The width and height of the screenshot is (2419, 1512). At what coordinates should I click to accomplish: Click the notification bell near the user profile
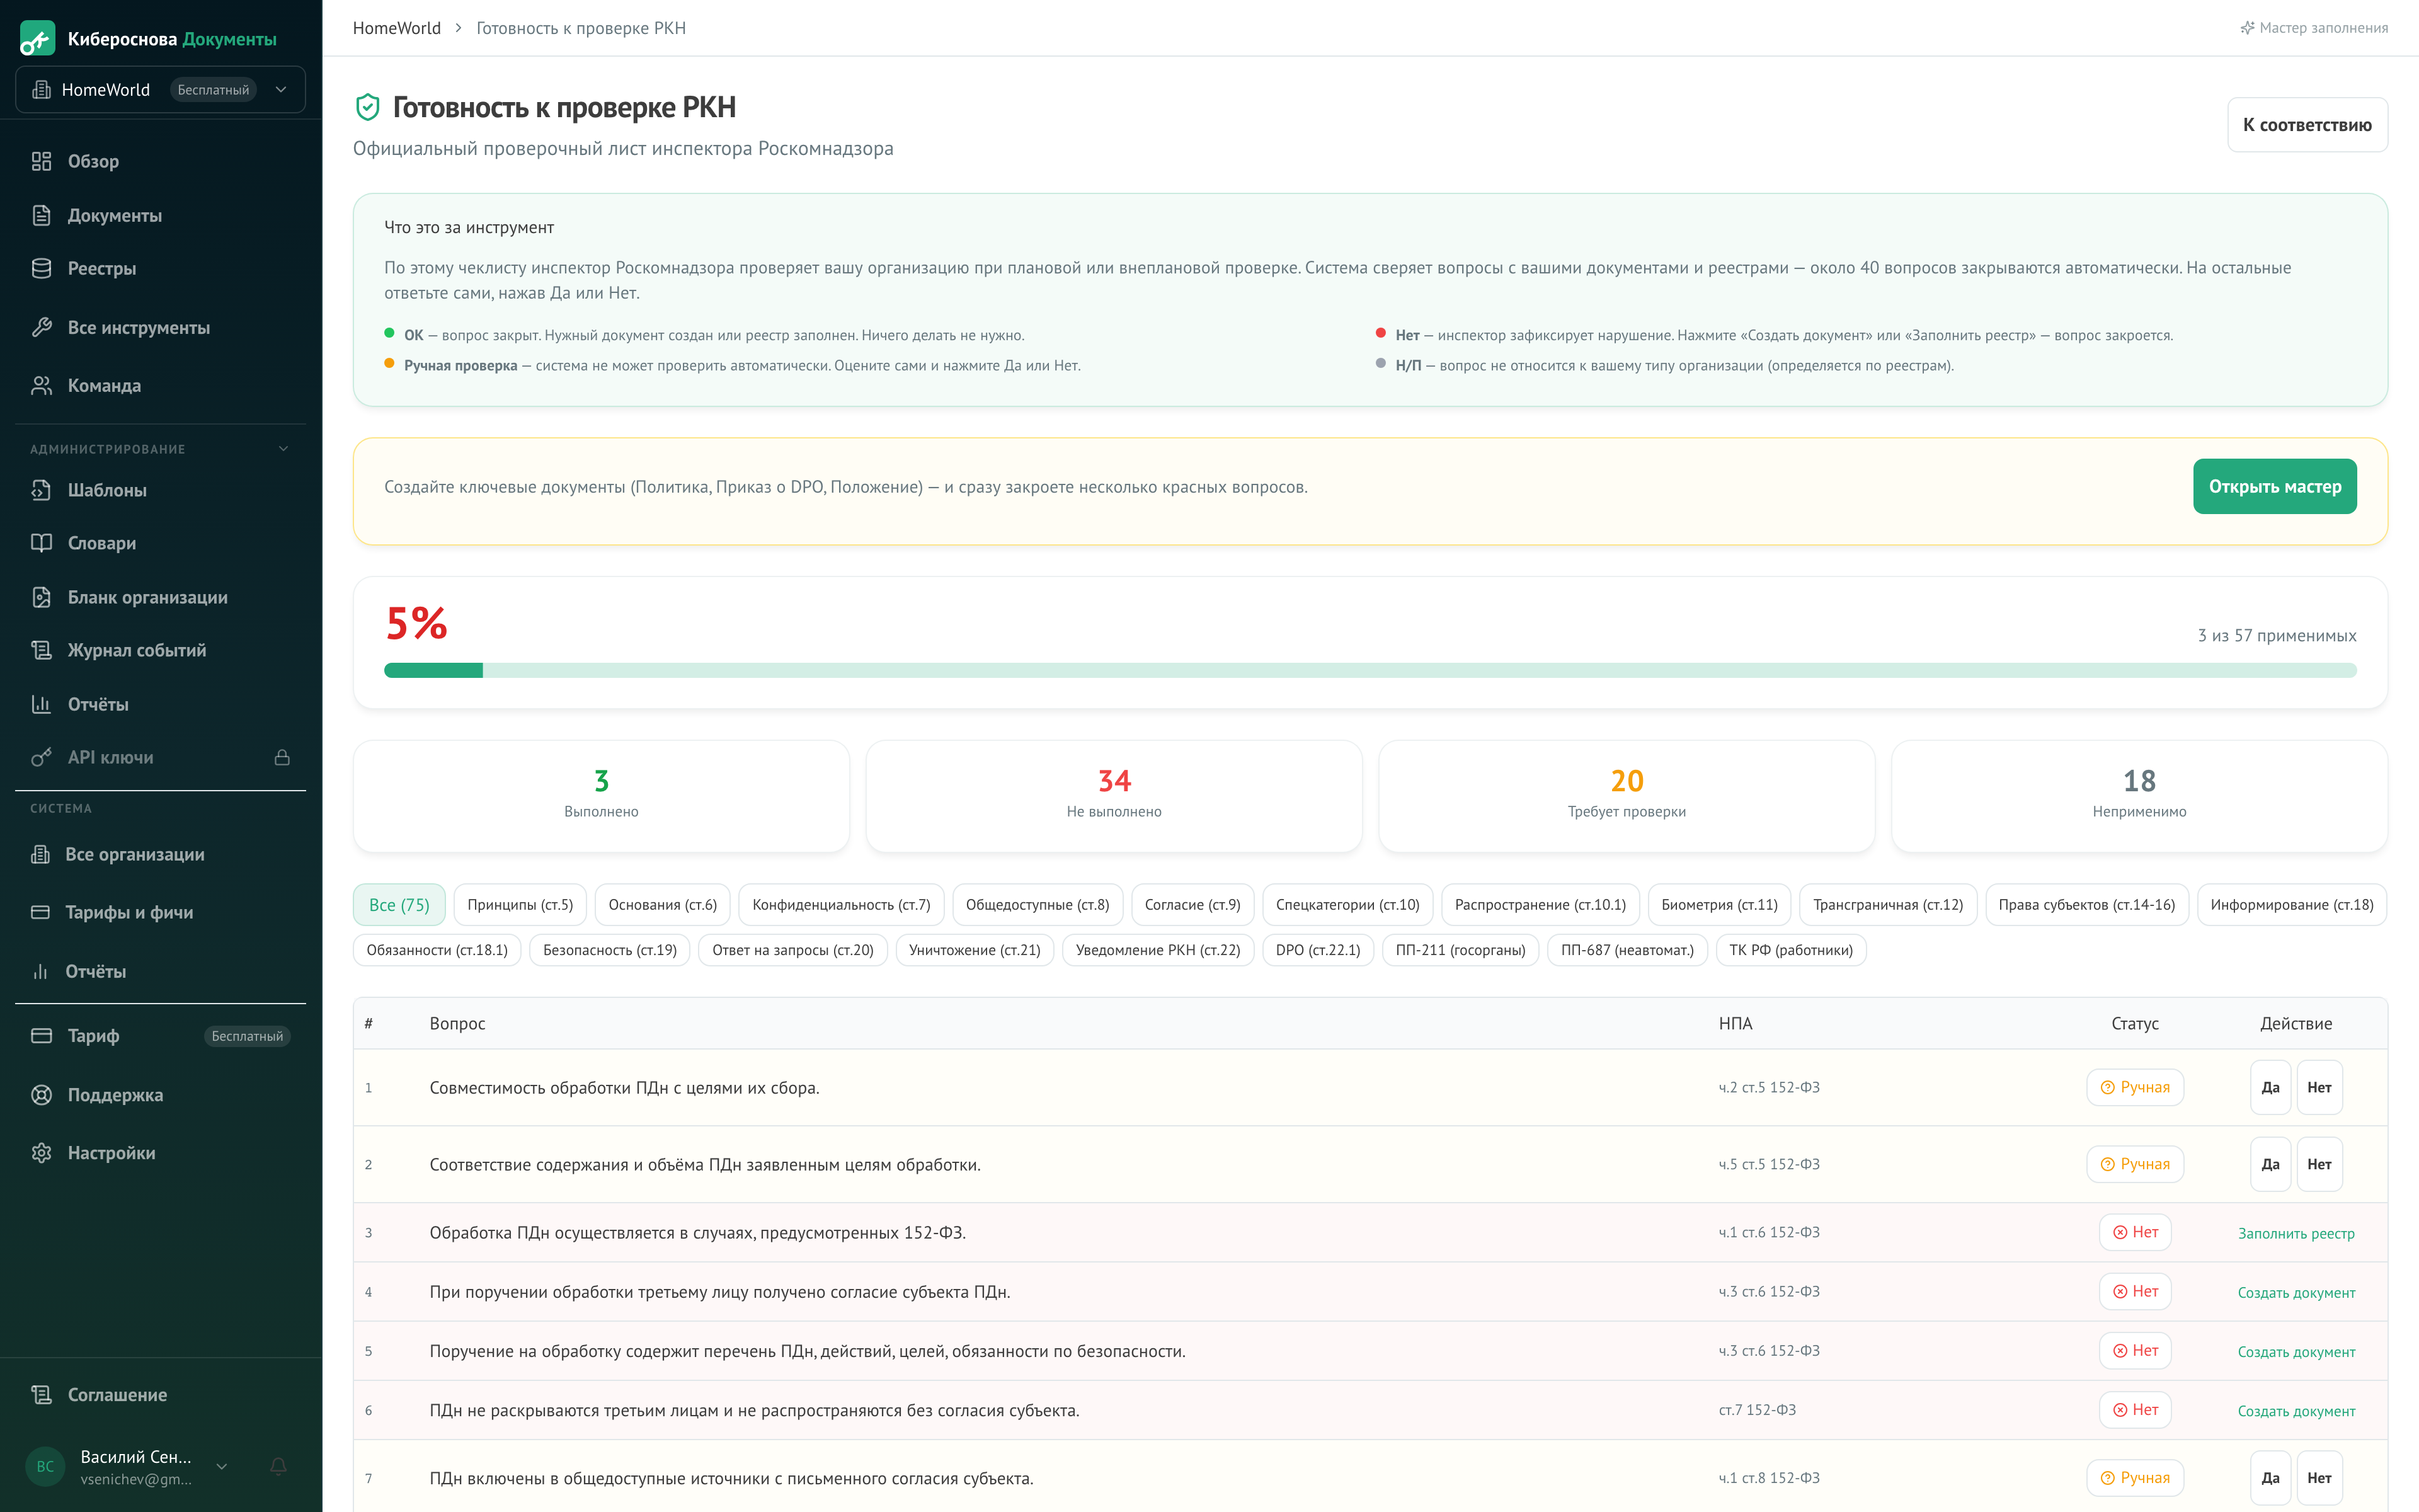point(278,1466)
